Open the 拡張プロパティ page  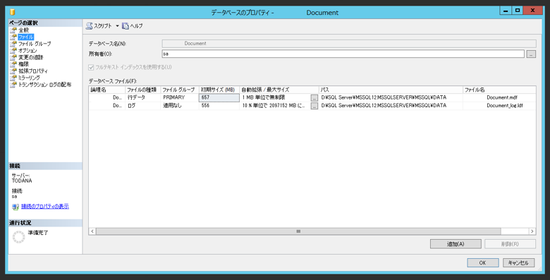pyautogui.click(x=32, y=71)
